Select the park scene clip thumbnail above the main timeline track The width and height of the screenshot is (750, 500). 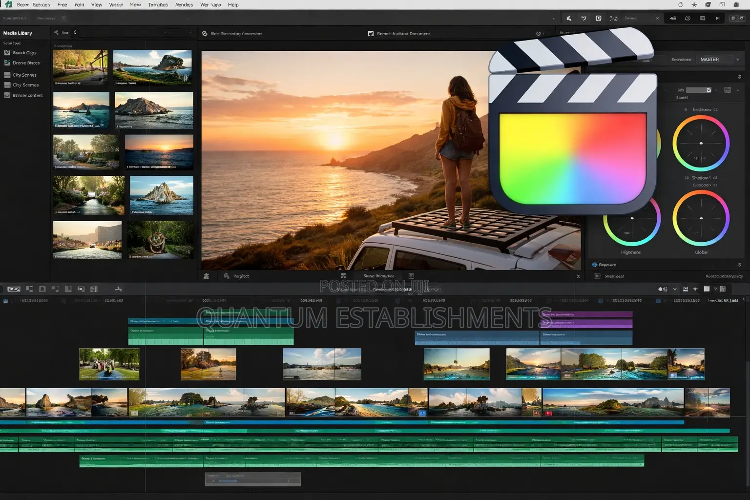click(109, 364)
